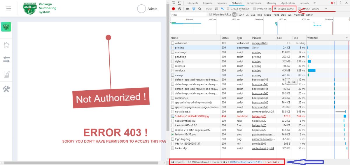Uncheck Disable cache checkbox
Image resolution: width=350 pixels, height=165 pixels.
click(x=275, y=9)
